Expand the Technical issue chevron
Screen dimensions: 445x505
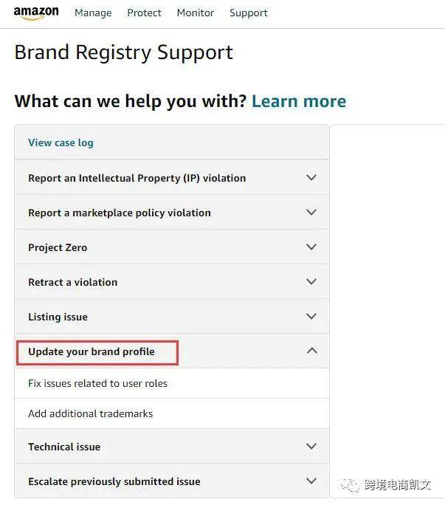pyautogui.click(x=311, y=447)
